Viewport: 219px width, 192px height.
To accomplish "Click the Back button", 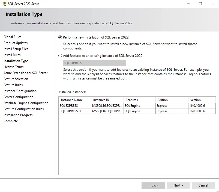I will [x=153, y=185].
